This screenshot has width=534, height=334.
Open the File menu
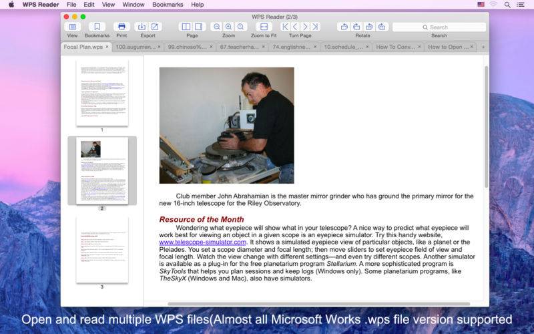(71, 5)
